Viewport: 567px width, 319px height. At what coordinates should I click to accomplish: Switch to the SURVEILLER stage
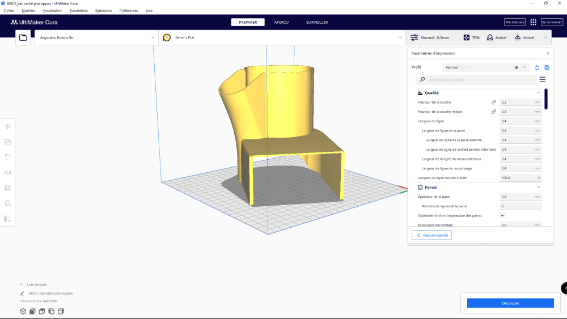[317, 22]
